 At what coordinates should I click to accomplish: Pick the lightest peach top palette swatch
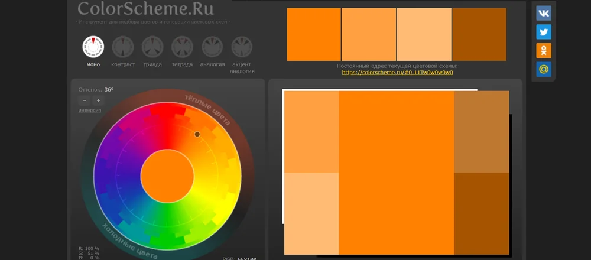point(424,34)
